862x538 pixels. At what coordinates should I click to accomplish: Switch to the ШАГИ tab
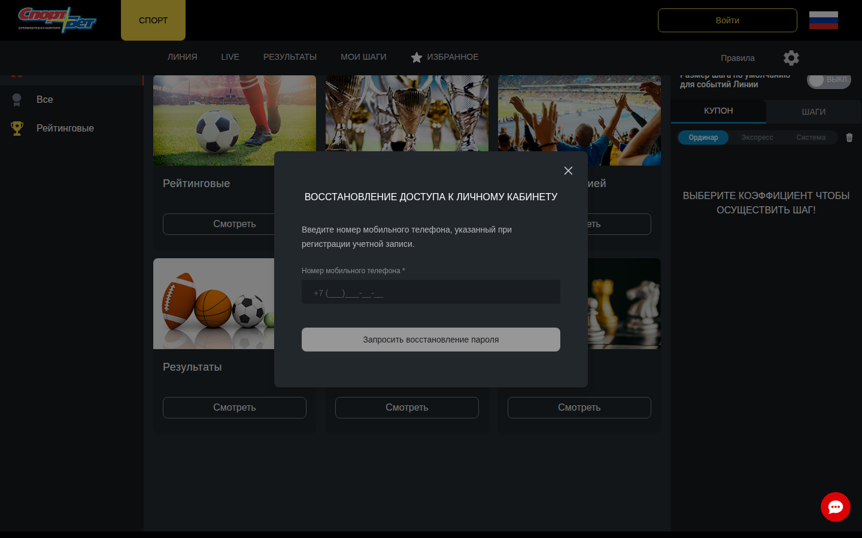point(814,112)
